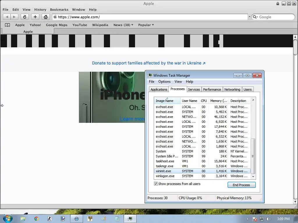The width and height of the screenshot is (298, 223).
Task: Switch to the Performance tab
Action: (212, 89)
